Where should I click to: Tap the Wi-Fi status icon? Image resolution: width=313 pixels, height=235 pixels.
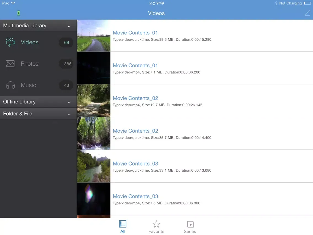[x=13, y=3]
